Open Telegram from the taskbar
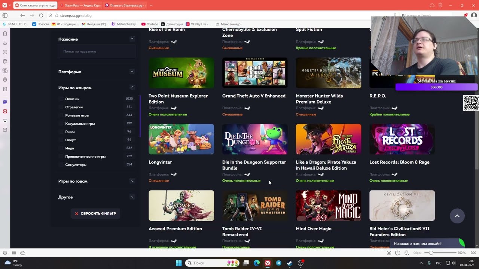Screen dimensions: 479x269 278,263
